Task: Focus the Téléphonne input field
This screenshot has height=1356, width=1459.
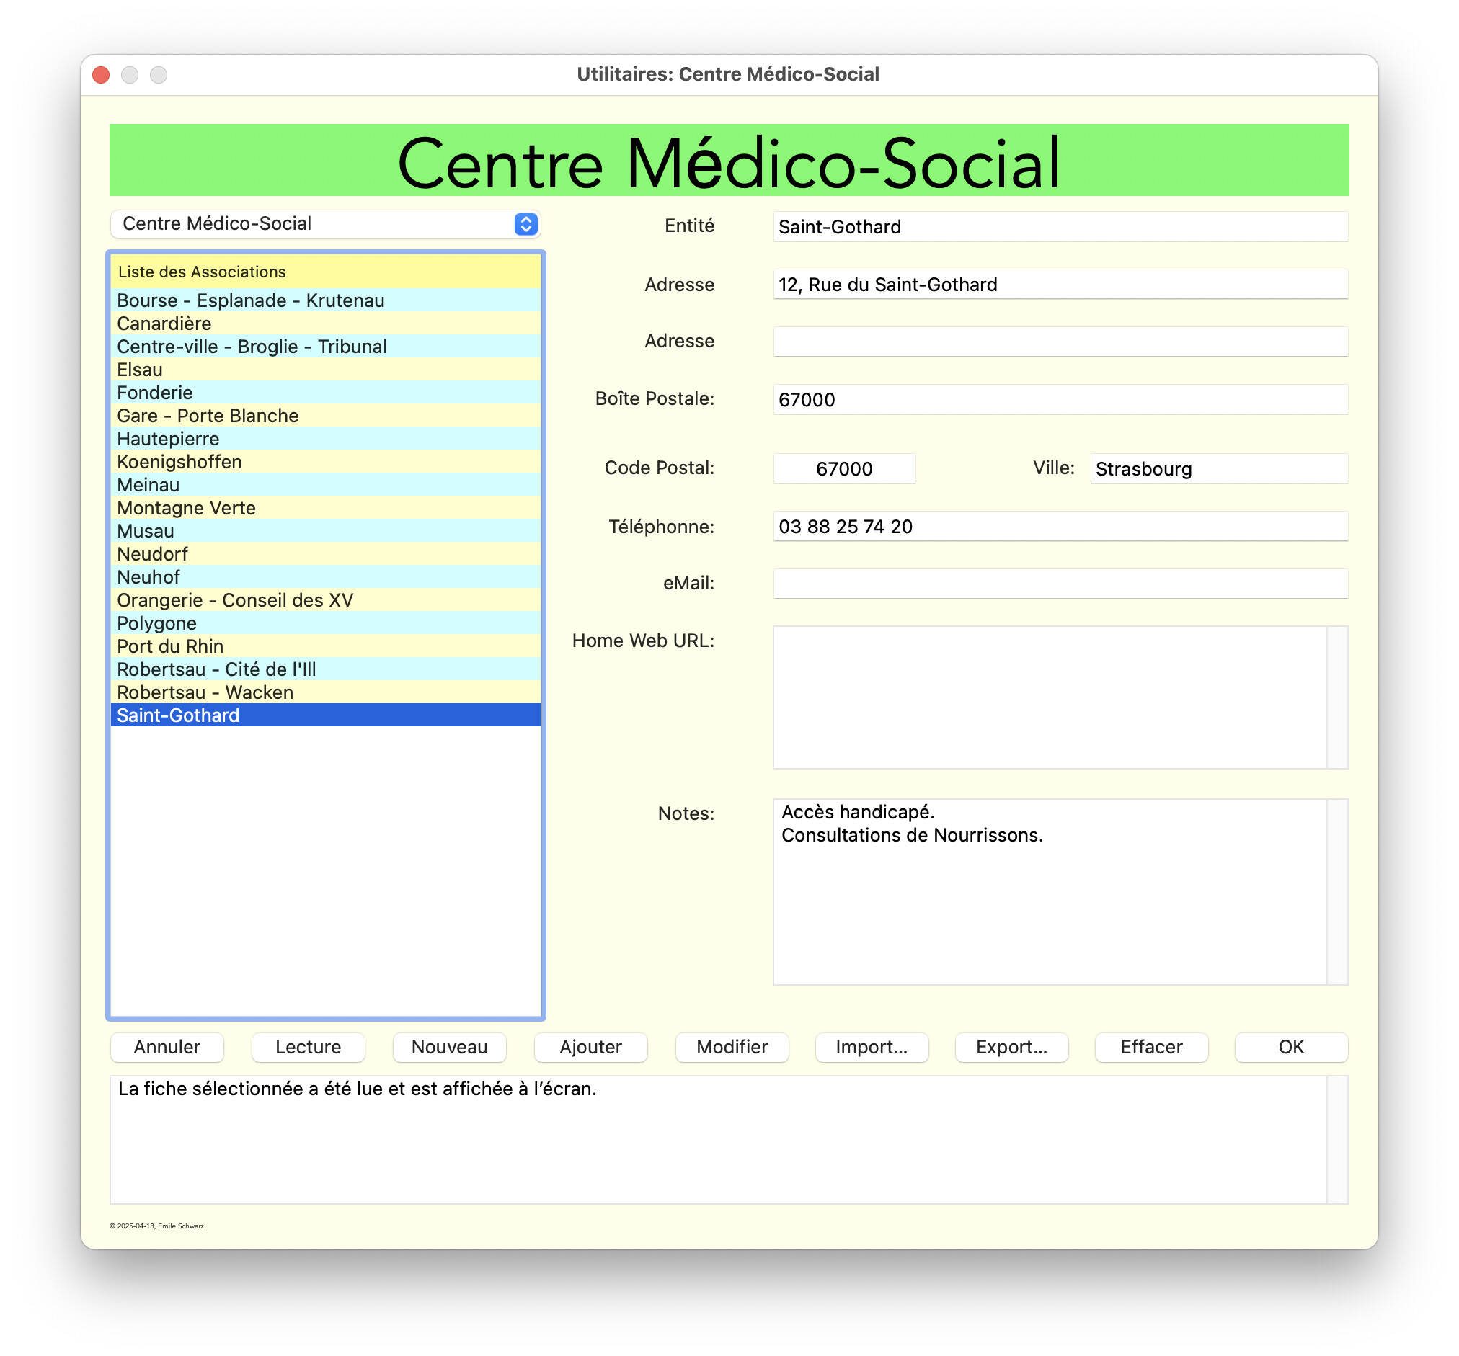Action: pos(1060,527)
